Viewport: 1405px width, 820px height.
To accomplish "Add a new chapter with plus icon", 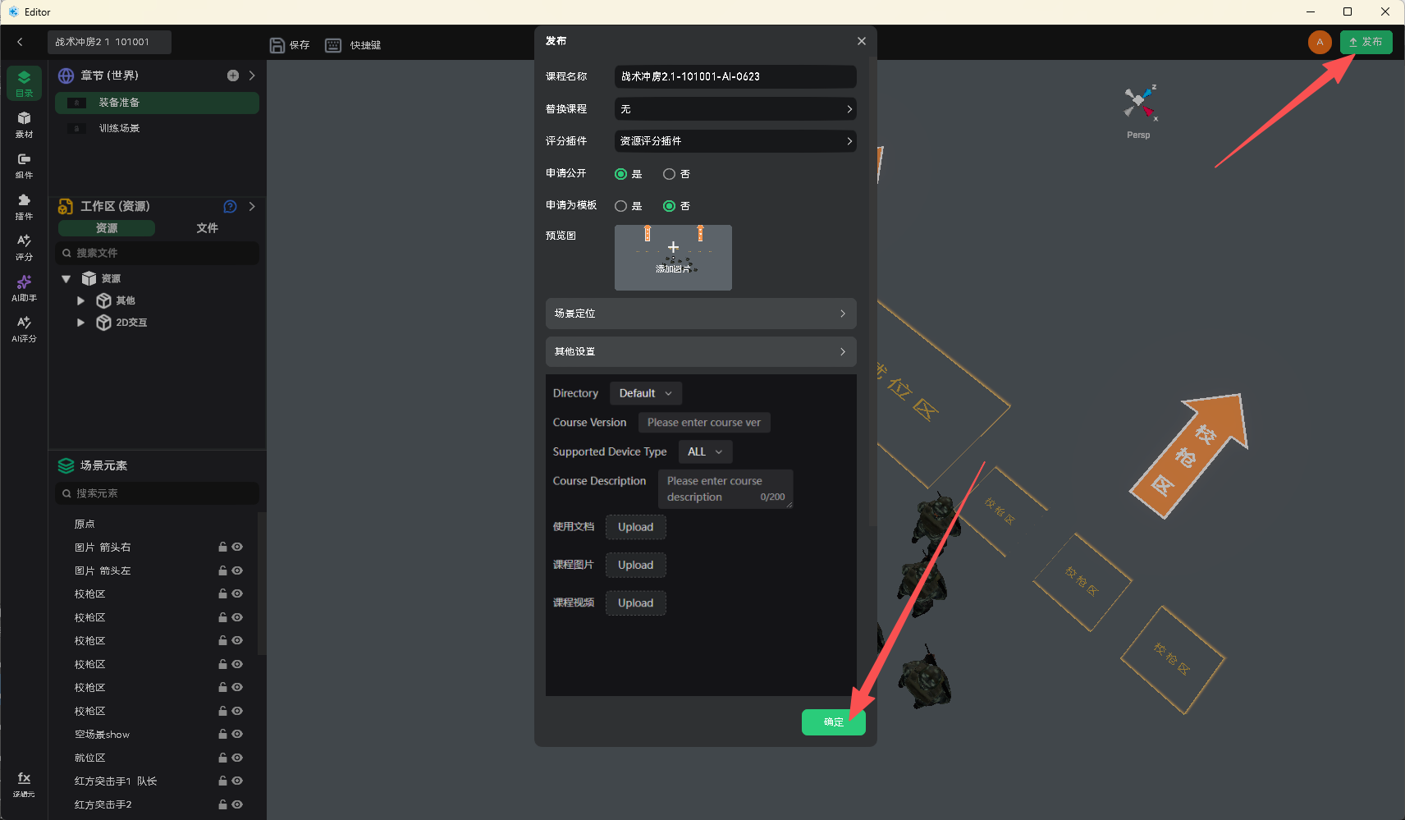I will [233, 76].
